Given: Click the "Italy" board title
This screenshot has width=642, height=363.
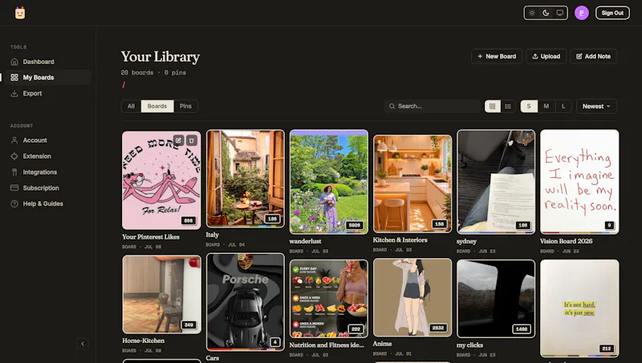Looking at the screenshot, I should click(x=212, y=235).
